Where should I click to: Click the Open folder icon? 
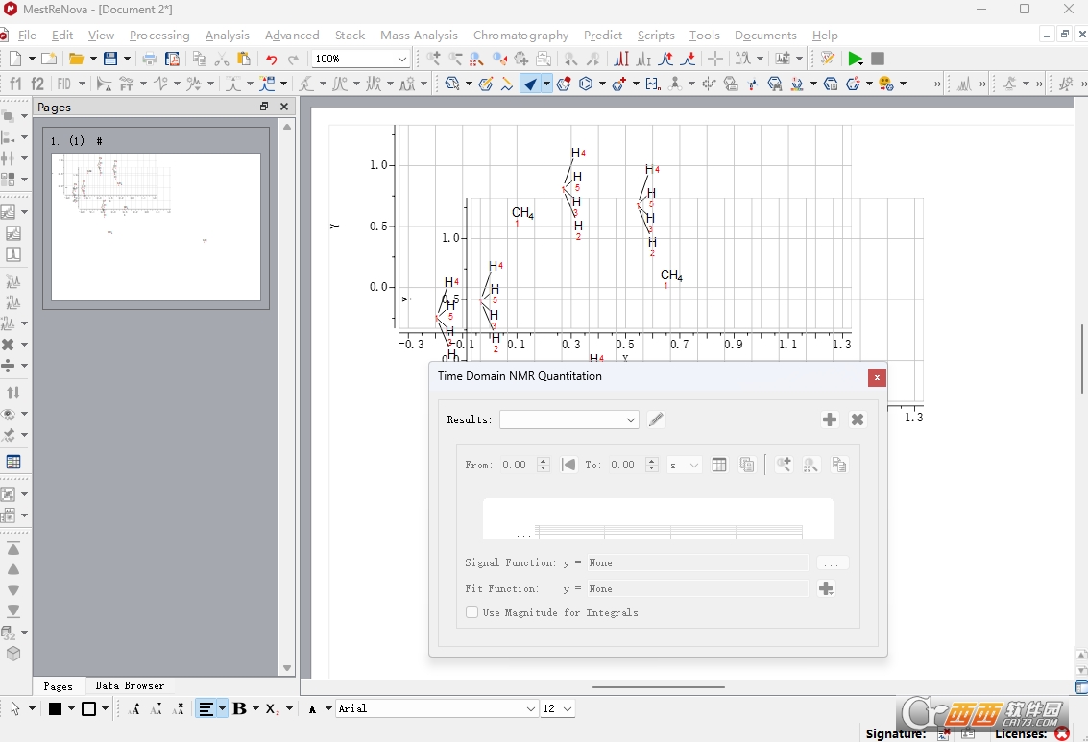coord(76,59)
